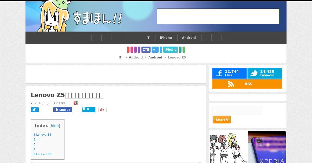Image resolution: width=312 pixels, height=163 pixels.
Task: Click the green tag swatch
Action: tap(184, 50)
